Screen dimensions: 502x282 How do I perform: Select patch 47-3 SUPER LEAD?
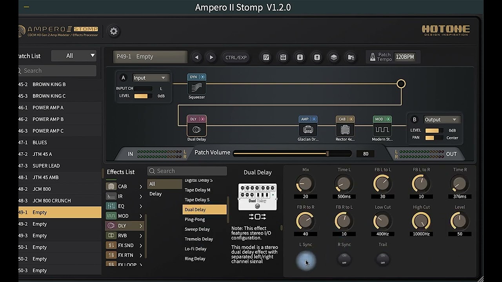[x=60, y=166]
